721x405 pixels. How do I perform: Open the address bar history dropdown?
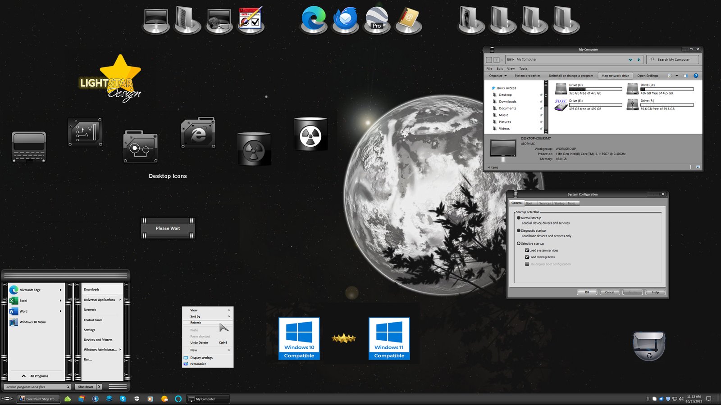point(630,59)
